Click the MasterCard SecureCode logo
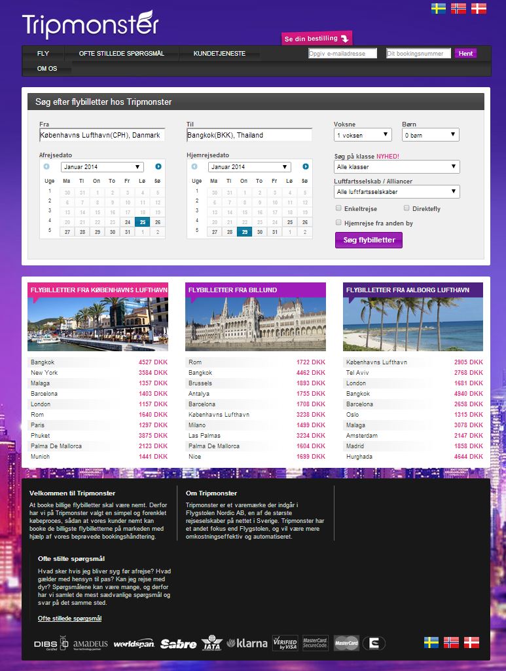 pos(316,643)
